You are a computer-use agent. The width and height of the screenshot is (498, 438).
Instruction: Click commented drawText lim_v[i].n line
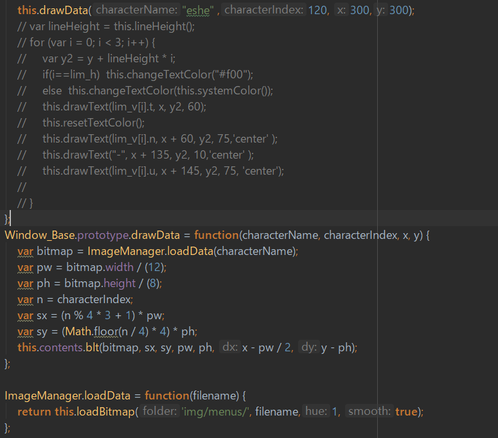[147, 139]
